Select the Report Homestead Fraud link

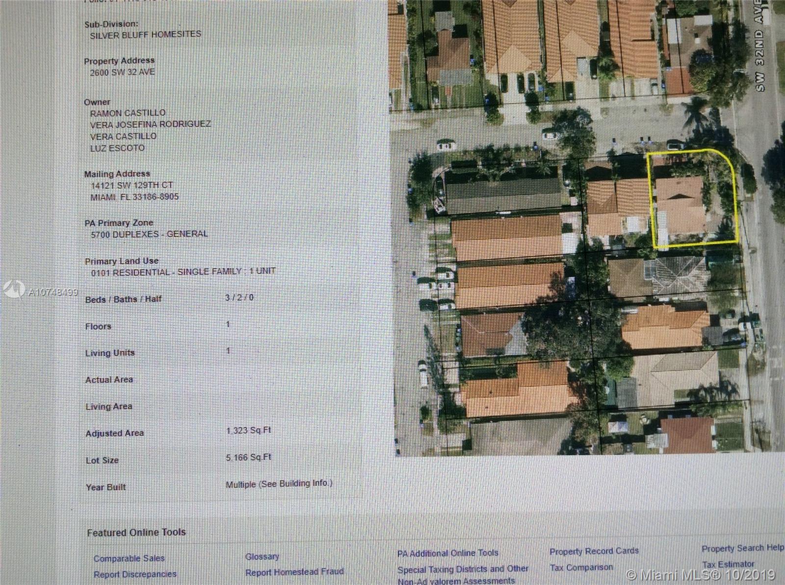click(x=294, y=572)
